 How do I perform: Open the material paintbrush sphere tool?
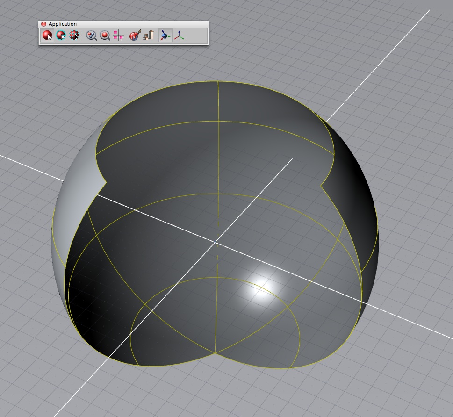135,35
